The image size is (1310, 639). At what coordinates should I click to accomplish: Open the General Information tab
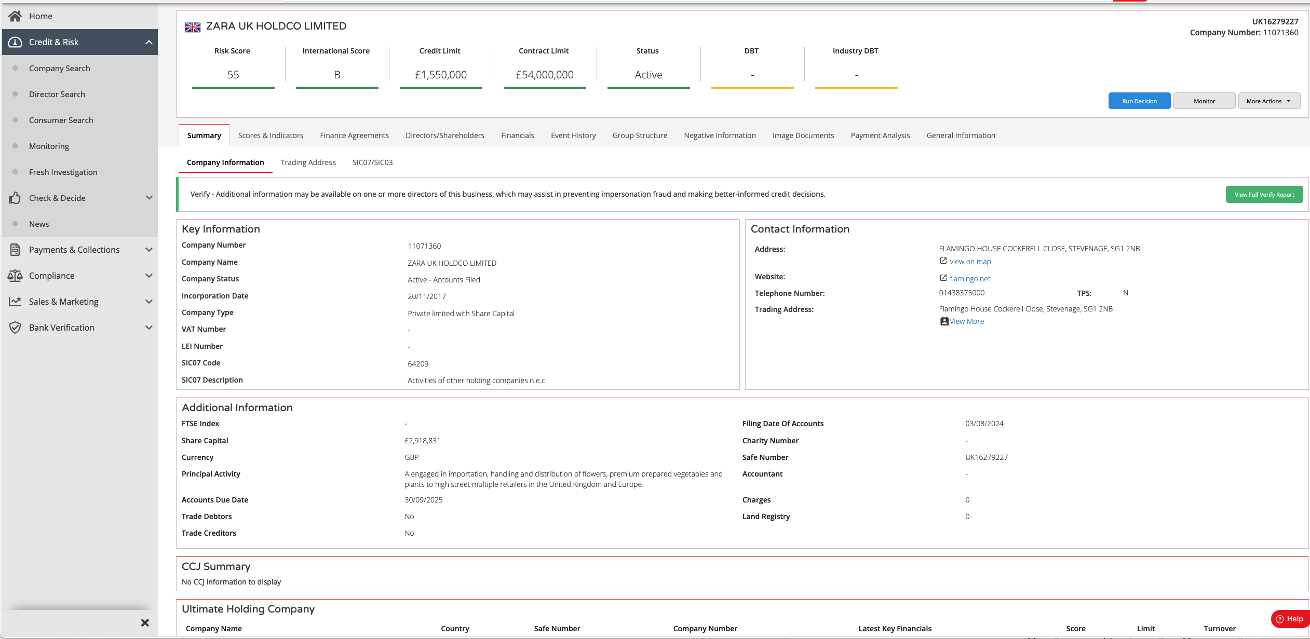point(961,135)
